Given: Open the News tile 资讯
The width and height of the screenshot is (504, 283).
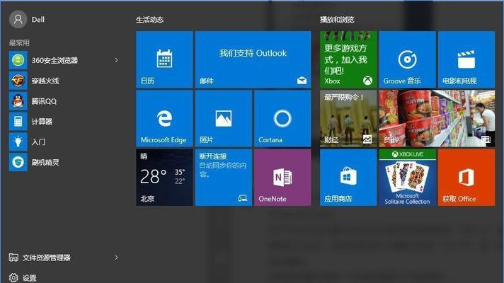Looking at the screenshot, I should [437, 119].
